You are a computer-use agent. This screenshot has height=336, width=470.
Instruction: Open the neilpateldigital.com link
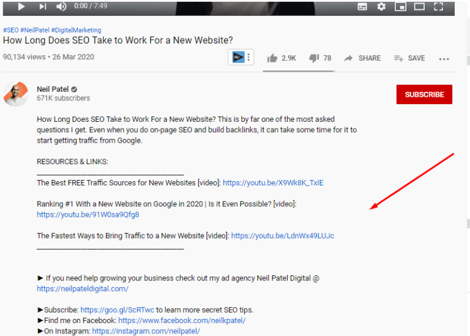tap(83, 289)
